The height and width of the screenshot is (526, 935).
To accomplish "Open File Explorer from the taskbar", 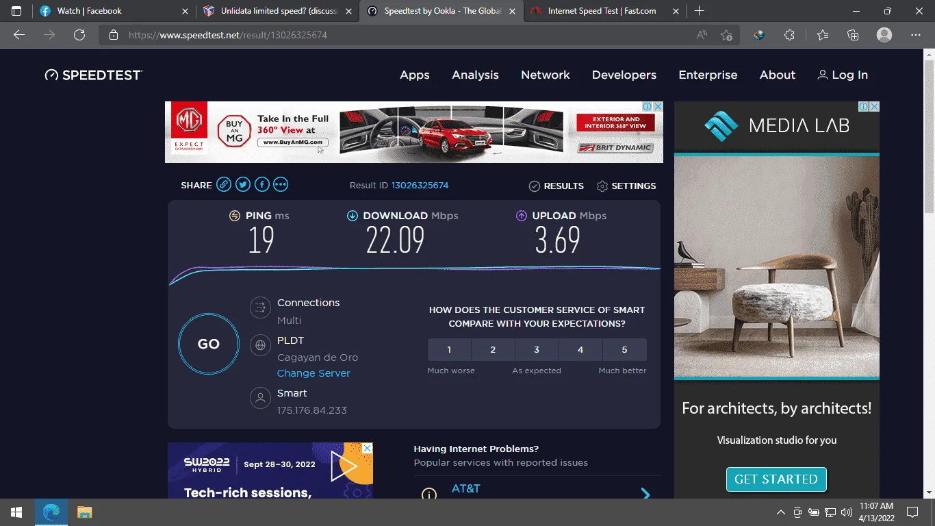I will tap(84, 512).
